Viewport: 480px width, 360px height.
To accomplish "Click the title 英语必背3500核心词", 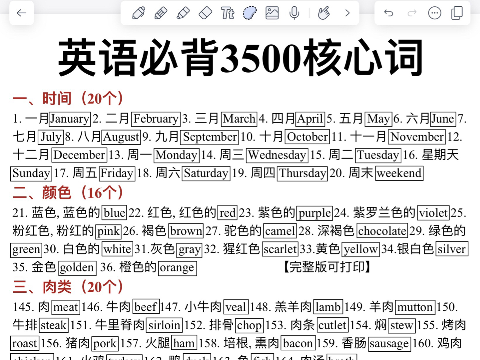I will point(240,58).
